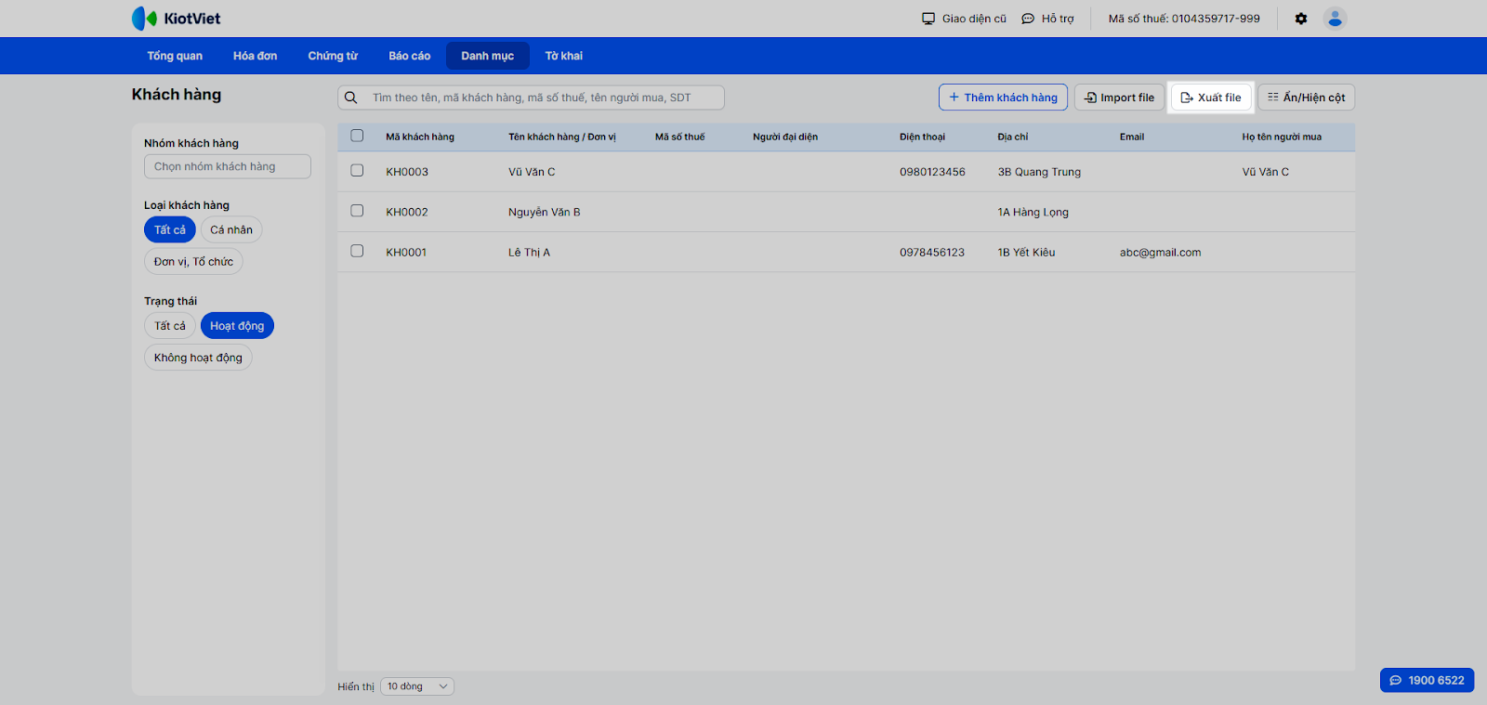The height and width of the screenshot is (705, 1487).
Task: Click customer code KH0001
Action: click(x=406, y=252)
